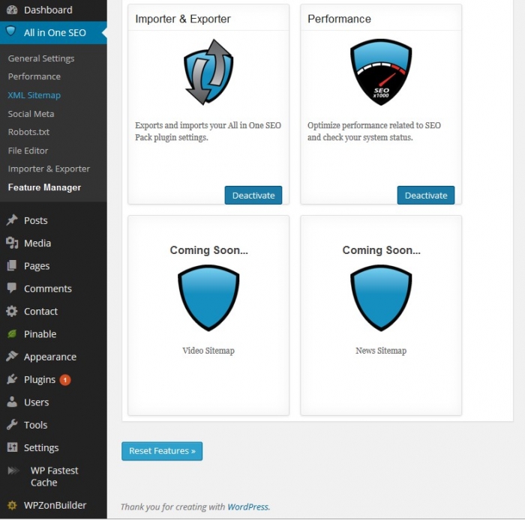Click the Dashboard gauge icon
Viewport: 525px width, 520px height.
coord(12,10)
